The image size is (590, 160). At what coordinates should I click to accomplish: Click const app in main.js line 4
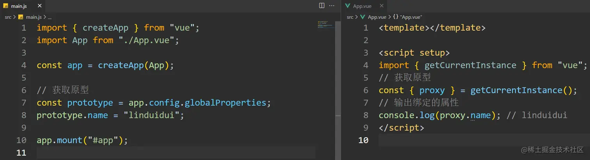coord(60,65)
